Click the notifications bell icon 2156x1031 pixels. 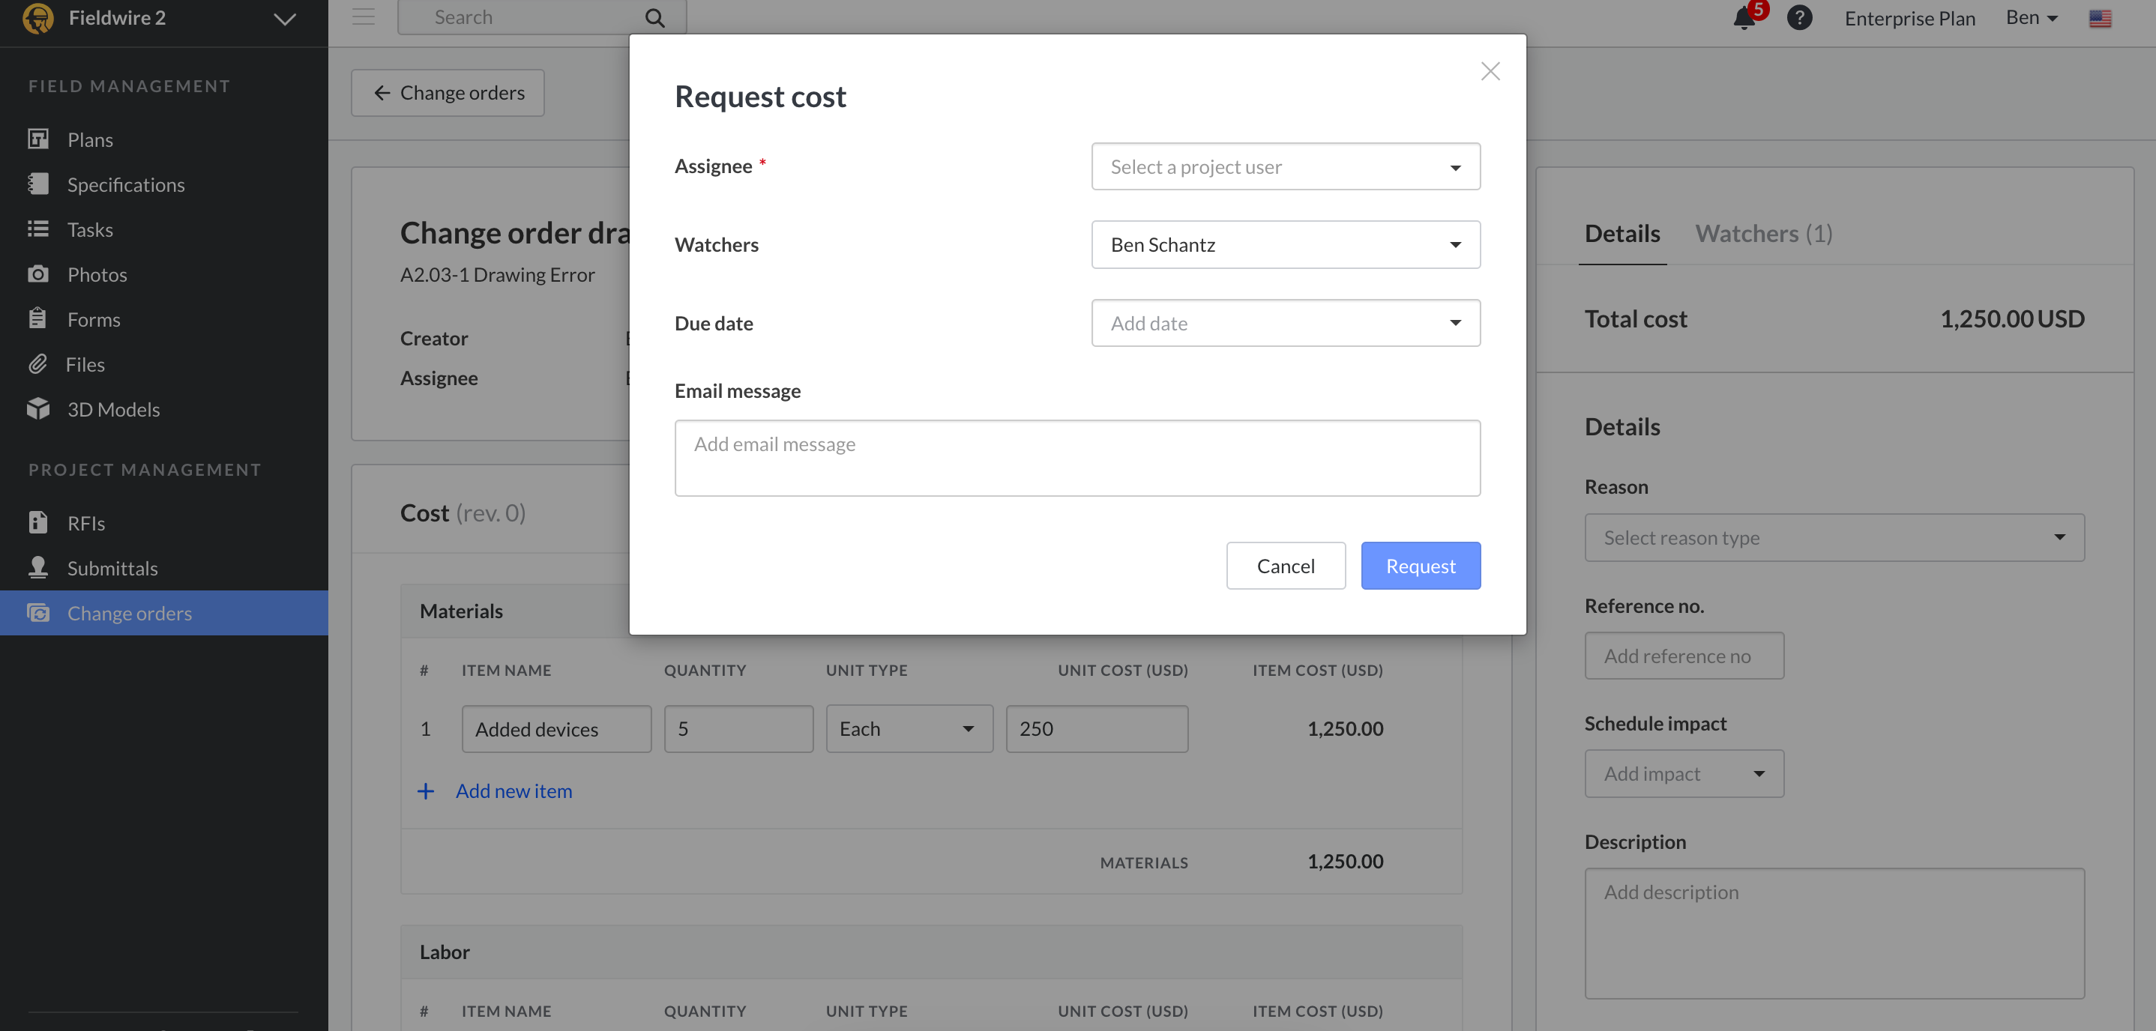coord(1744,19)
